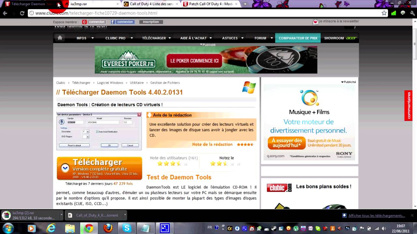
Task: Open the system volume speaker icon
Action: coord(383,228)
